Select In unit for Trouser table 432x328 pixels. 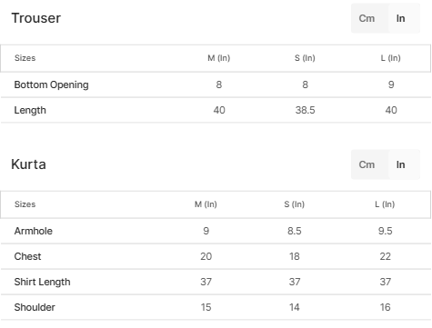click(x=403, y=18)
